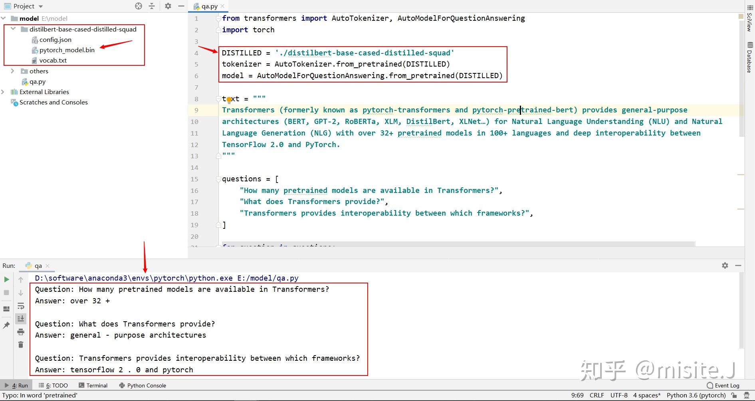Viewport: 755px width, 401px height.
Task: Open the Event Log
Action: (x=723, y=385)
